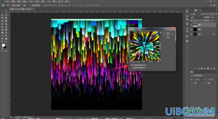
Task: Click the OK button in Polar Coordinates dialog
Action: click(168, 33)
